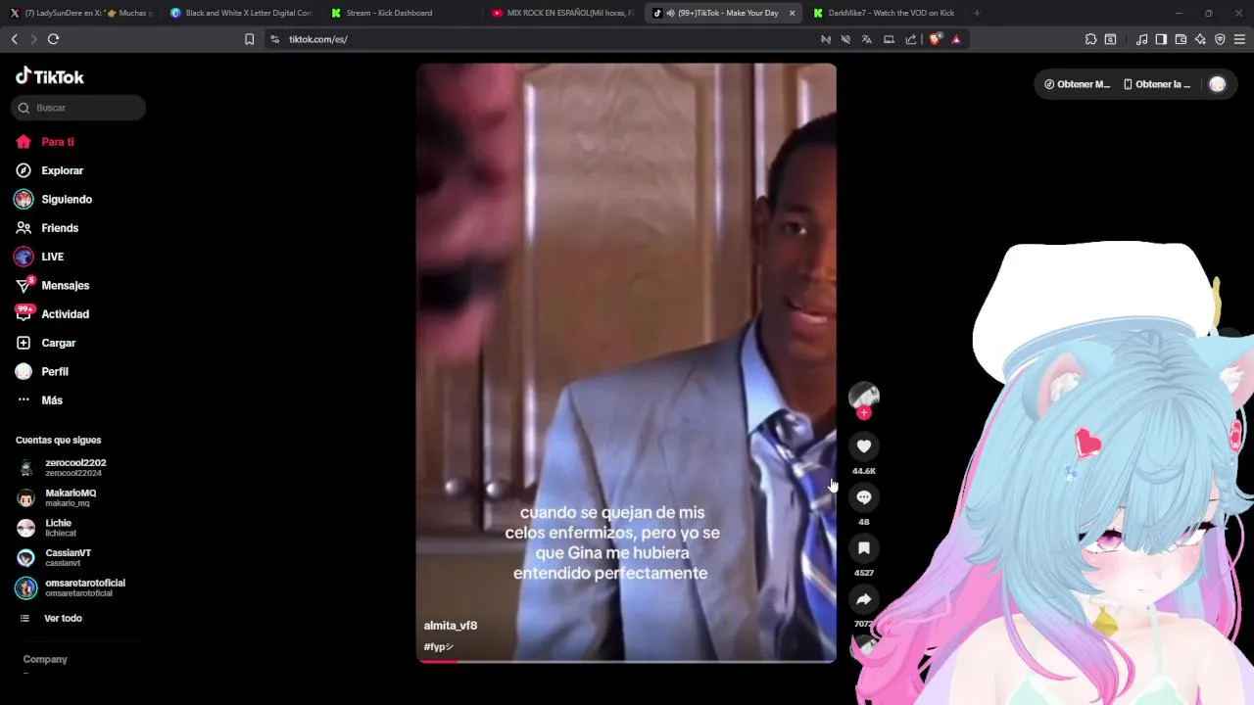Close the TikTok browser tab
Screen dimensions: 1254x705
792,13
